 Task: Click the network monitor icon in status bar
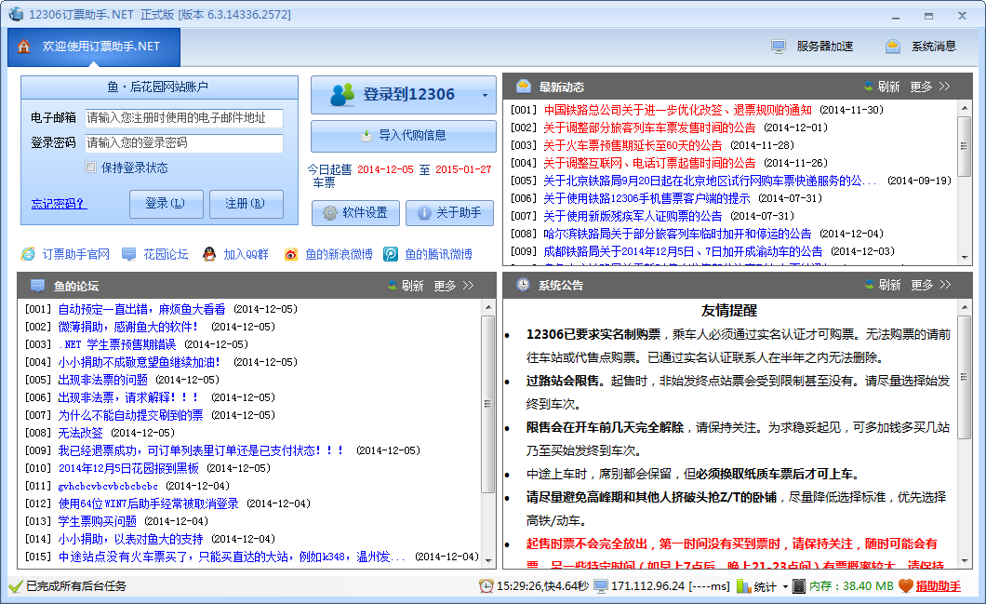[601, 586]
